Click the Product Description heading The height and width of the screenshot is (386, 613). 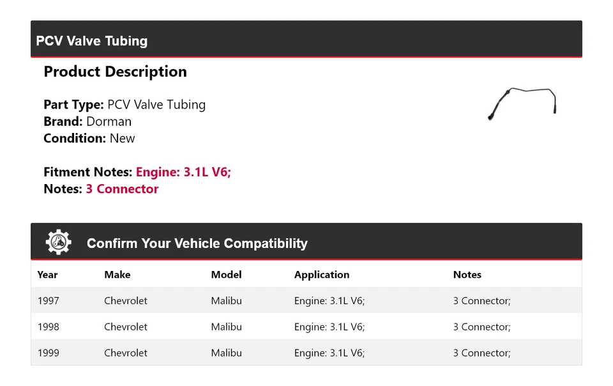tap(115, 72)
